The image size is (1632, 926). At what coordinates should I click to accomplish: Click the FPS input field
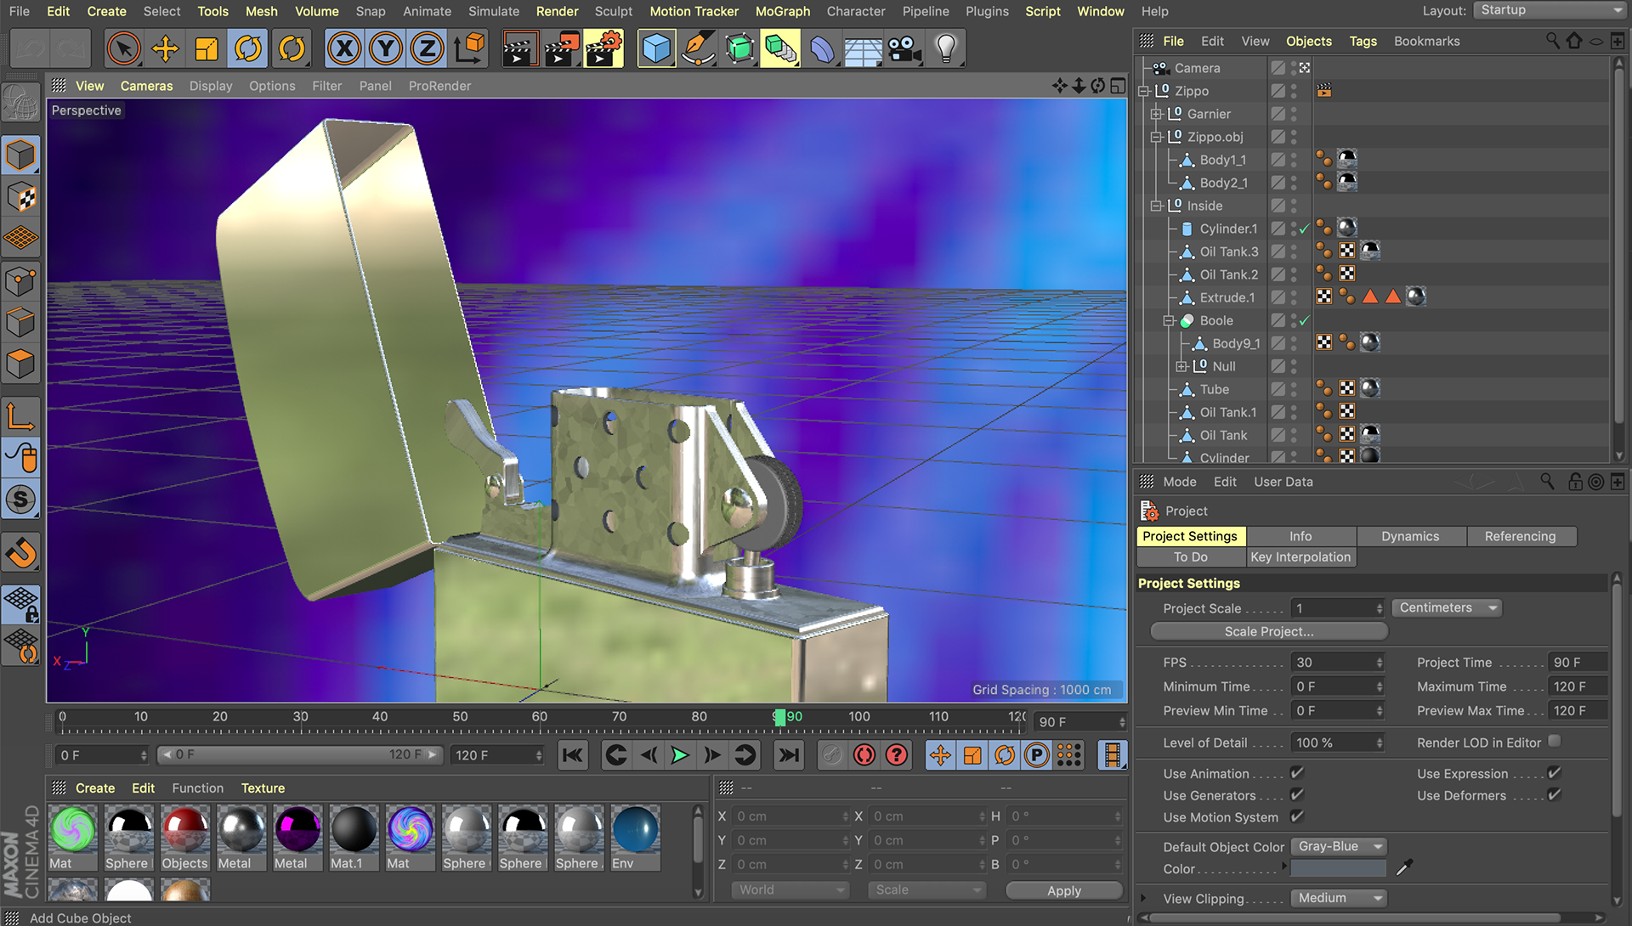click(1337, 662)
